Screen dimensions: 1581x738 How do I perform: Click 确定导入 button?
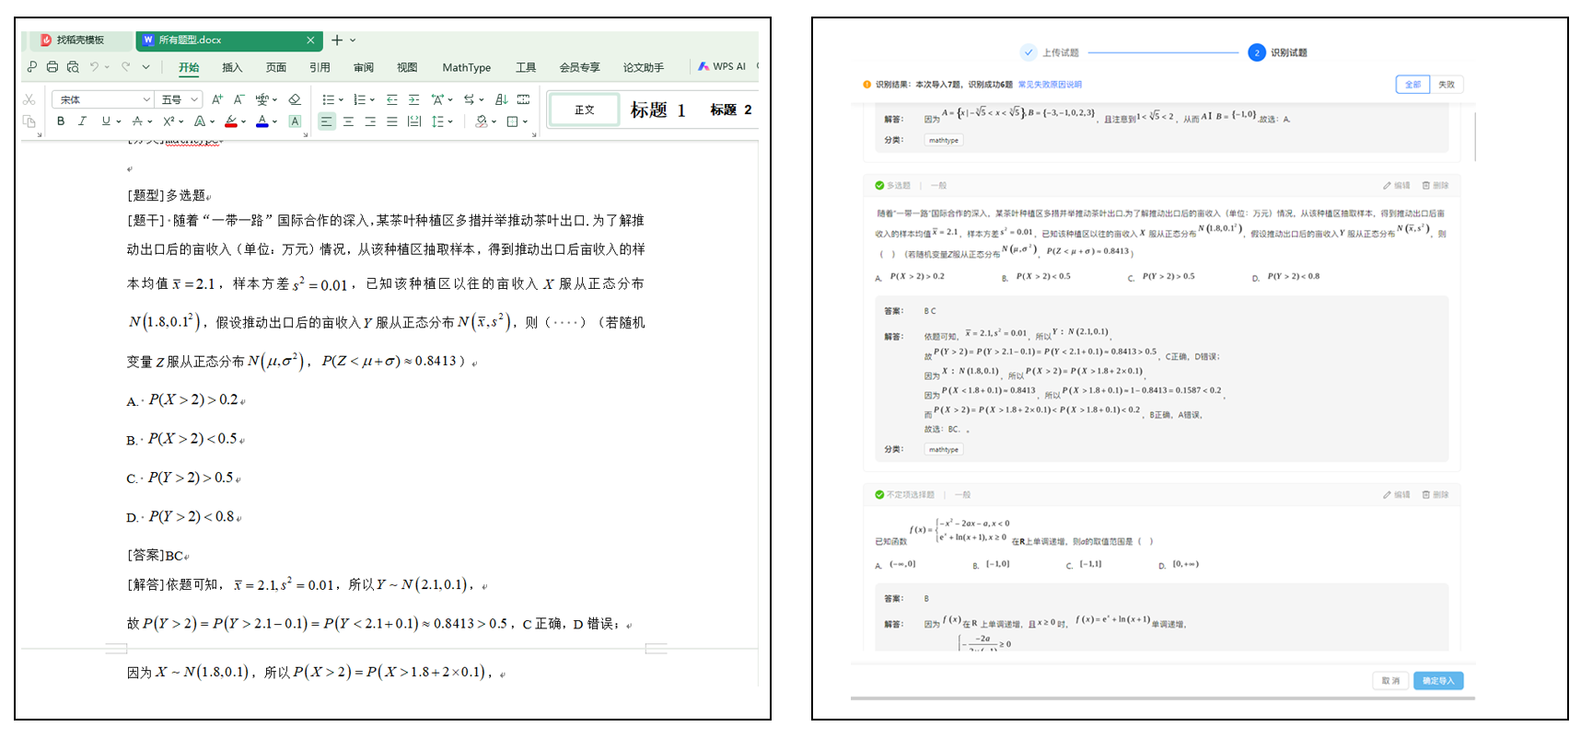(1438, 681)
